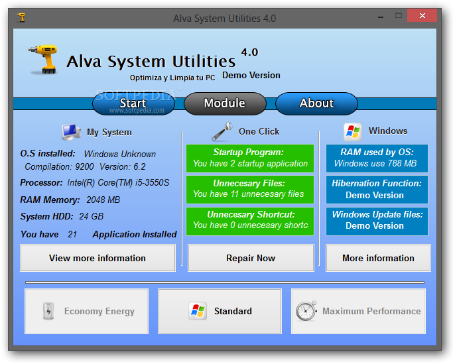Click the drill icon in the title bar

pyautogui.click(x=21, y=18)
